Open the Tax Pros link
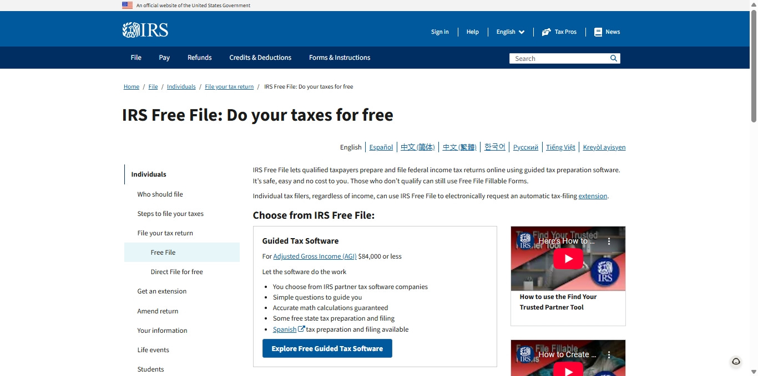The width and height of the screenshot is (758, 376). 559,32
